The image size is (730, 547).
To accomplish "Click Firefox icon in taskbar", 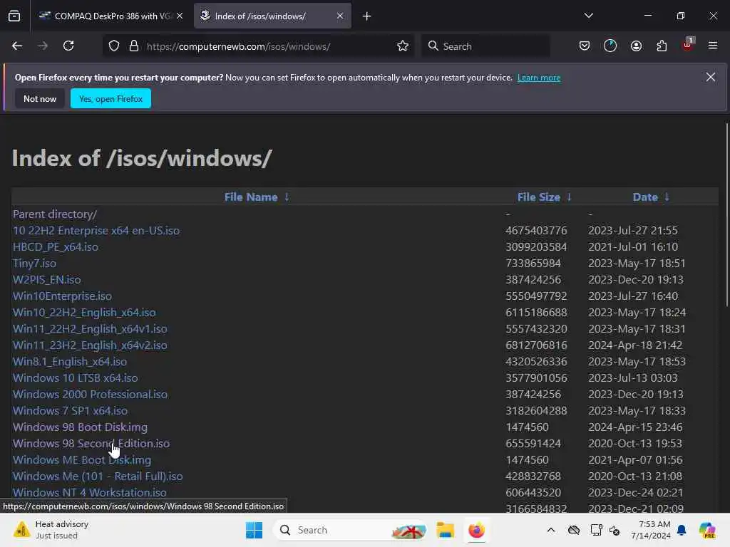I will (x=477, y=530).
